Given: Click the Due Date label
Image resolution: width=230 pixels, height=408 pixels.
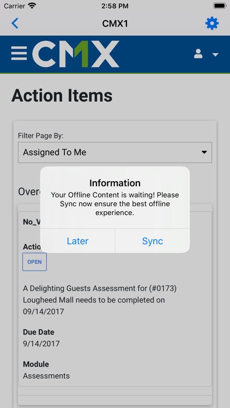Looking at the screenshot, I should [39, 332].
